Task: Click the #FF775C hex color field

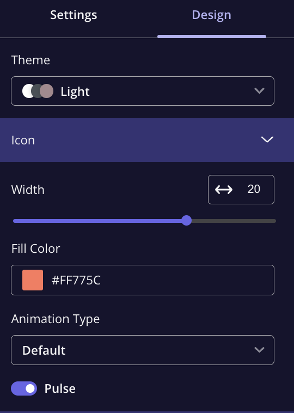Action: click(x=143, y=280)
